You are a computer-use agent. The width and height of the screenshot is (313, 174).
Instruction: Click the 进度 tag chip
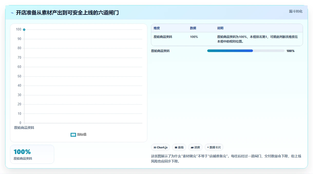195,147
